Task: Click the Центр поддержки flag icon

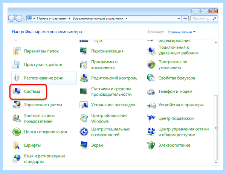Action: (x=151, y=118)
